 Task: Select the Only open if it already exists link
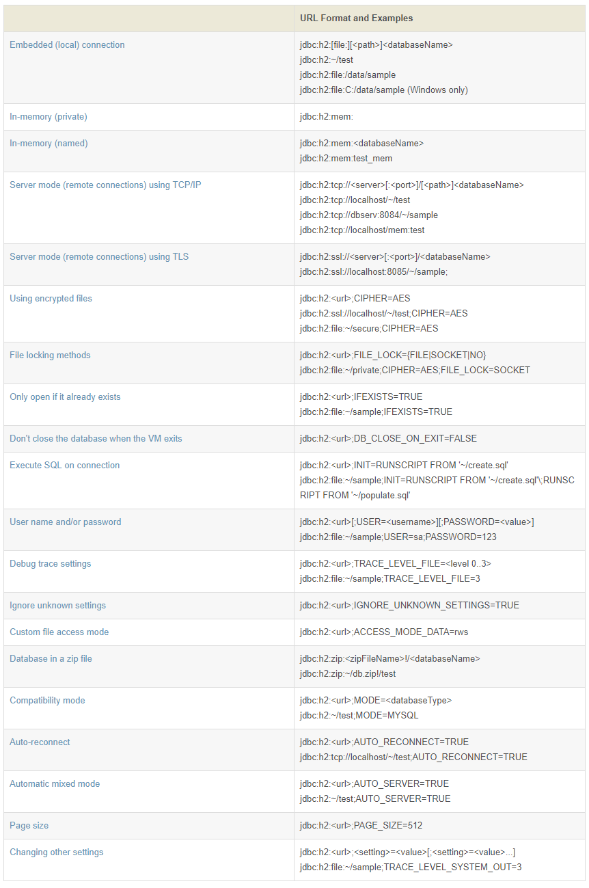click(x=65, y=397)
